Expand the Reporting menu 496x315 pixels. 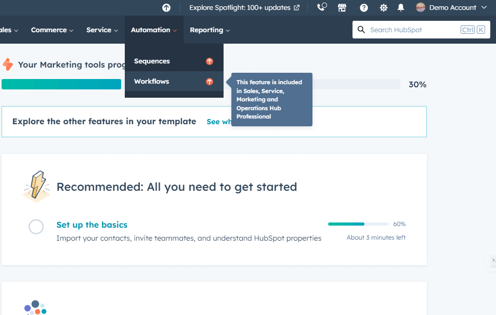(210, 30)
